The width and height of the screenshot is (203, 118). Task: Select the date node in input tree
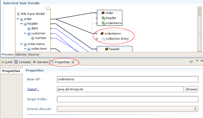(x=35, y=28)
